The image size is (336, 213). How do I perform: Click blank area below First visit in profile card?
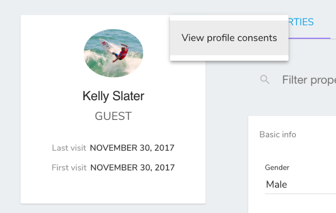[x=113, y=188]
